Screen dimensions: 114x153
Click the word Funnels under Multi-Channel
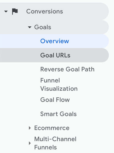[x=45, y=147]
